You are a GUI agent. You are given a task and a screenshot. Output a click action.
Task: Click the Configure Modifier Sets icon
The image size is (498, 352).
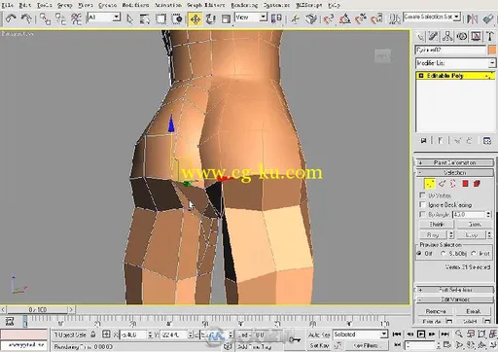point(487,141)
